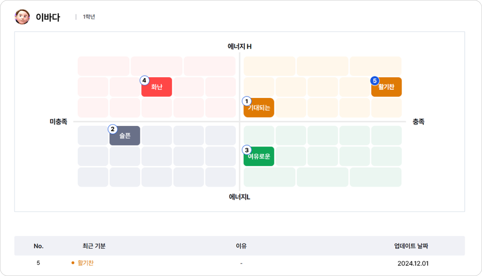
Task: Click the 에너지 H axis label
Action: 240,47
